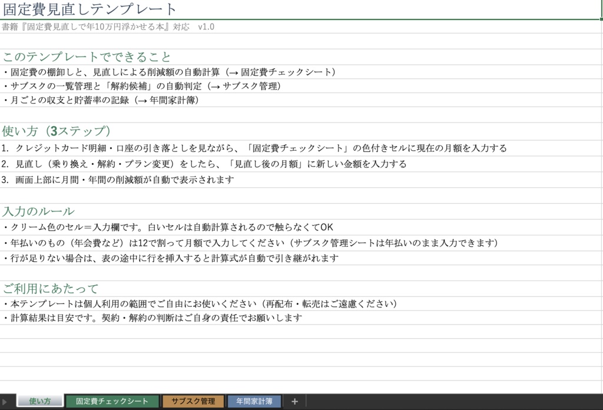This screenshot has width=603, height=410.
Task: Open the 年間家計簿 sheet tab
Action: tap(254, 401)
